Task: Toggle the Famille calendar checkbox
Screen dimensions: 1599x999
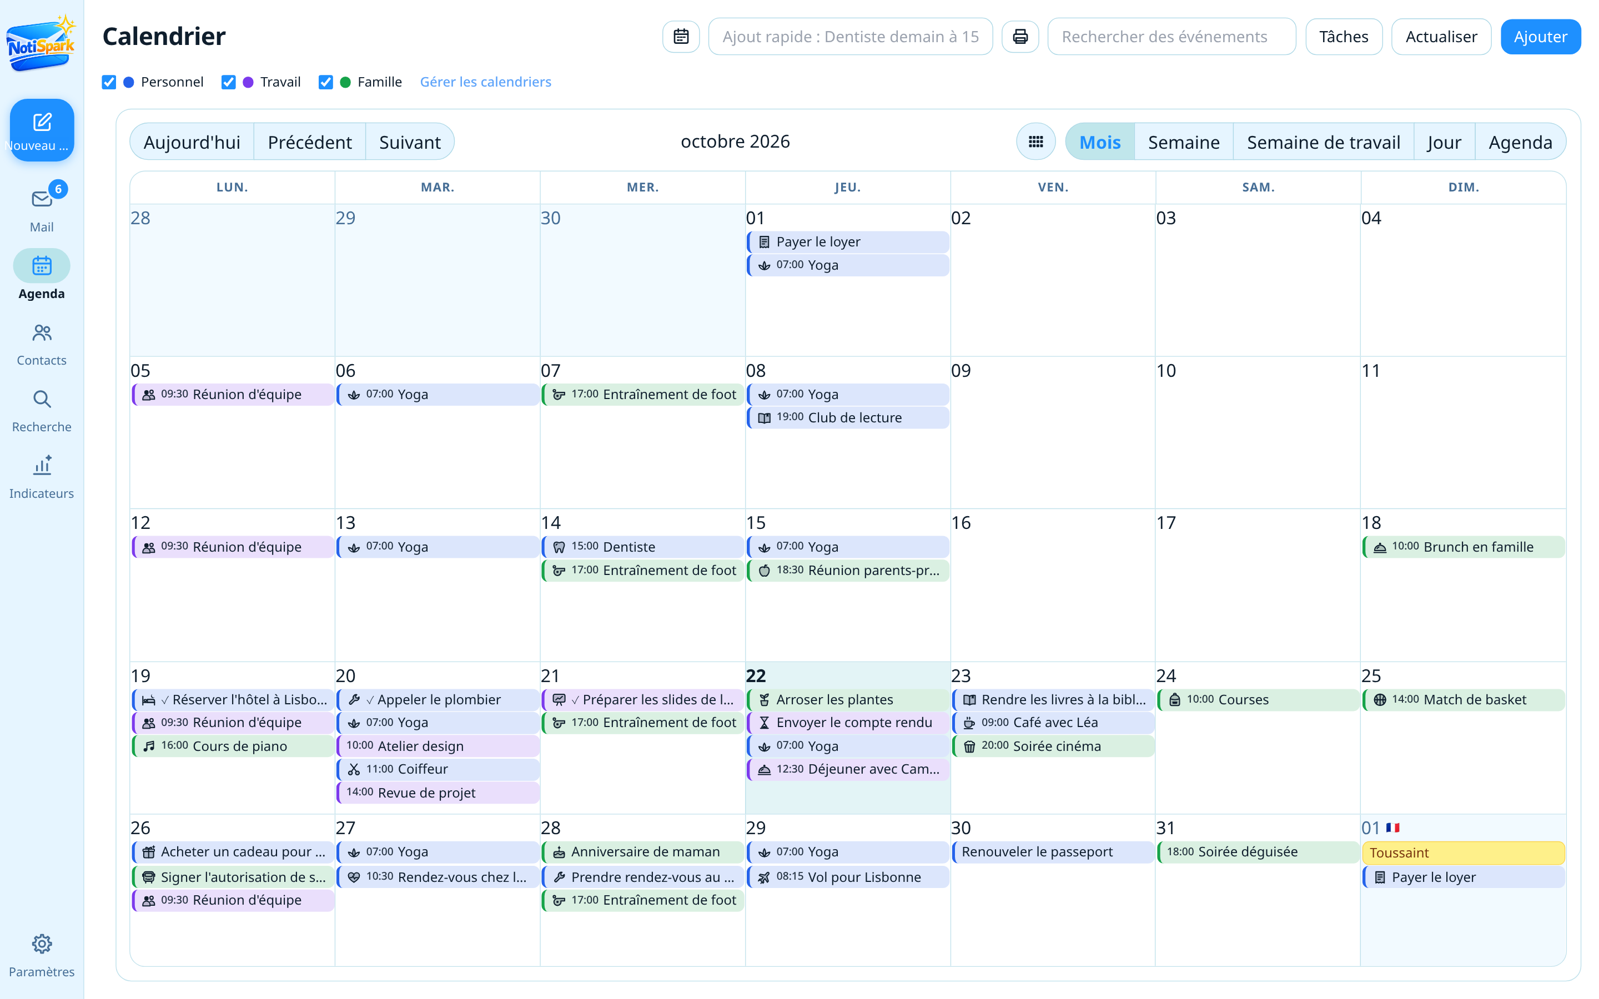Action: pyautogui.click(x=326, y=82)
